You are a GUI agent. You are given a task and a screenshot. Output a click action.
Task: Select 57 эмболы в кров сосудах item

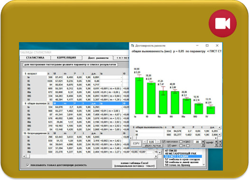coord(183,159)
